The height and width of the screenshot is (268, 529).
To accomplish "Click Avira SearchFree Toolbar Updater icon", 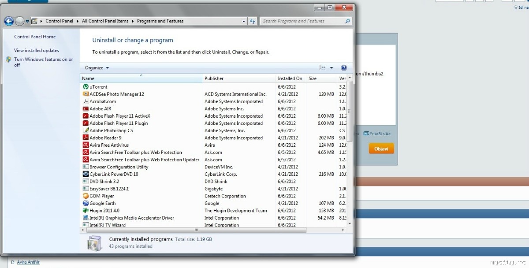I will tap(86, 160).
